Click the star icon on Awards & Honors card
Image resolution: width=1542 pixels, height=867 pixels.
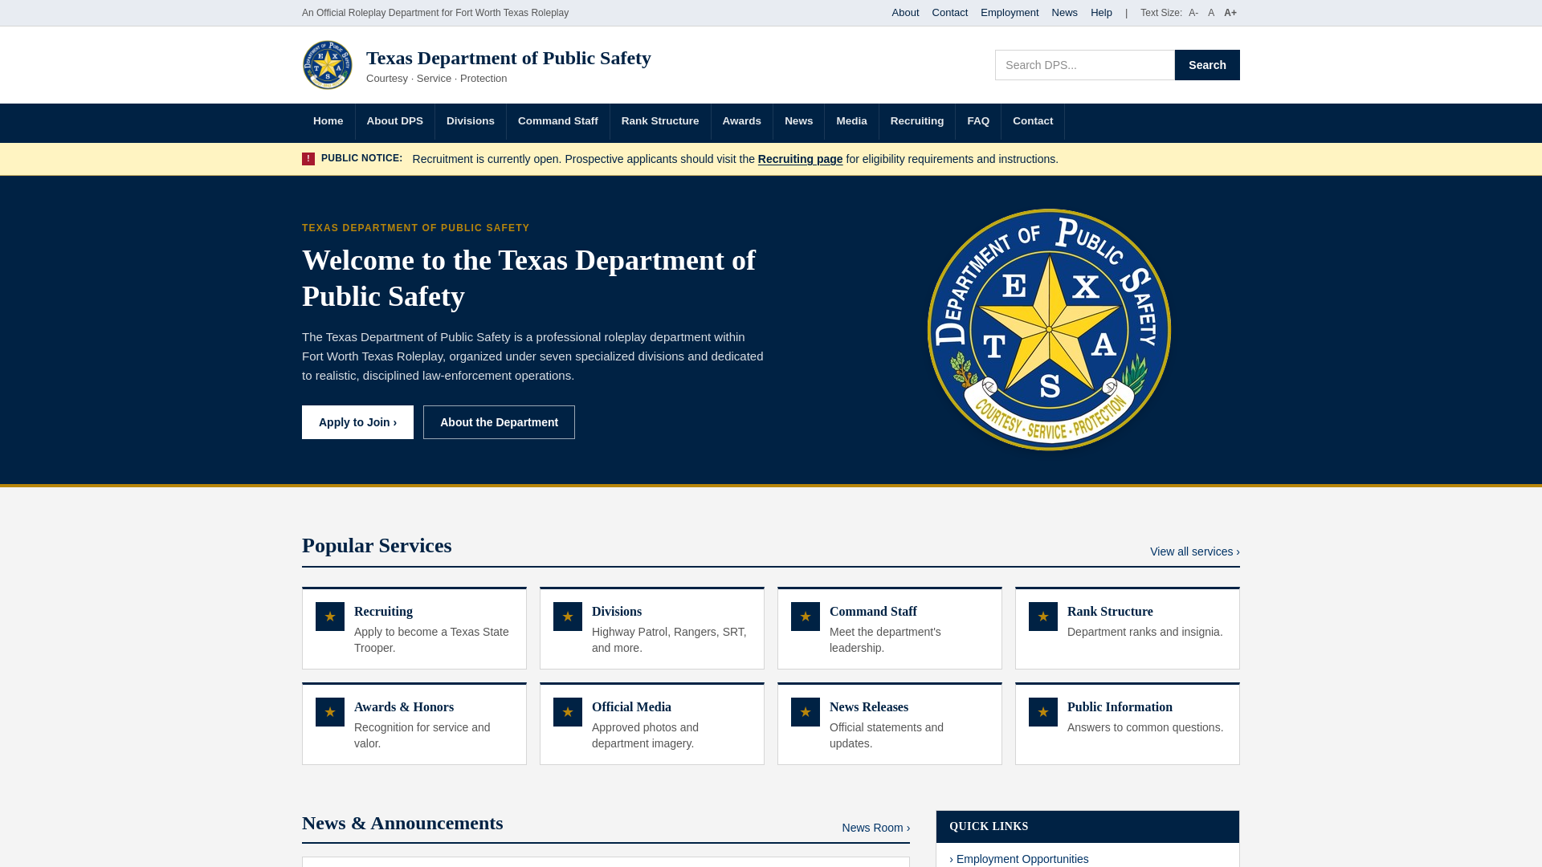(x=330, y=712)
